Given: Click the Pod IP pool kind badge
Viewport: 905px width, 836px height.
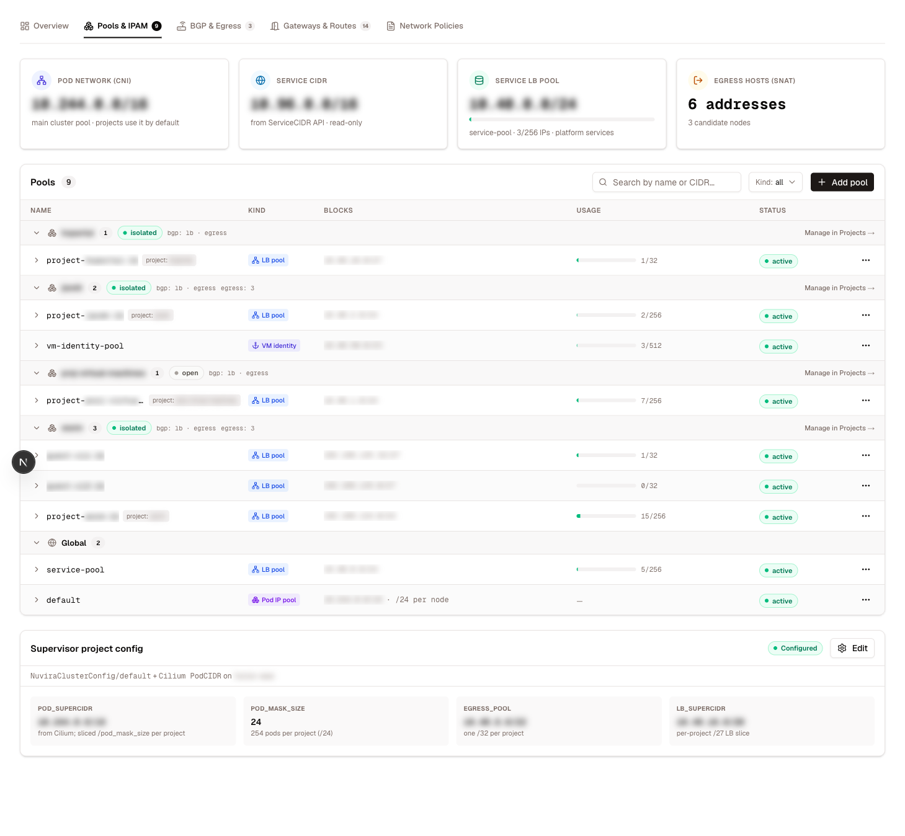Looking at the screenshot, I should coord(274,600).
